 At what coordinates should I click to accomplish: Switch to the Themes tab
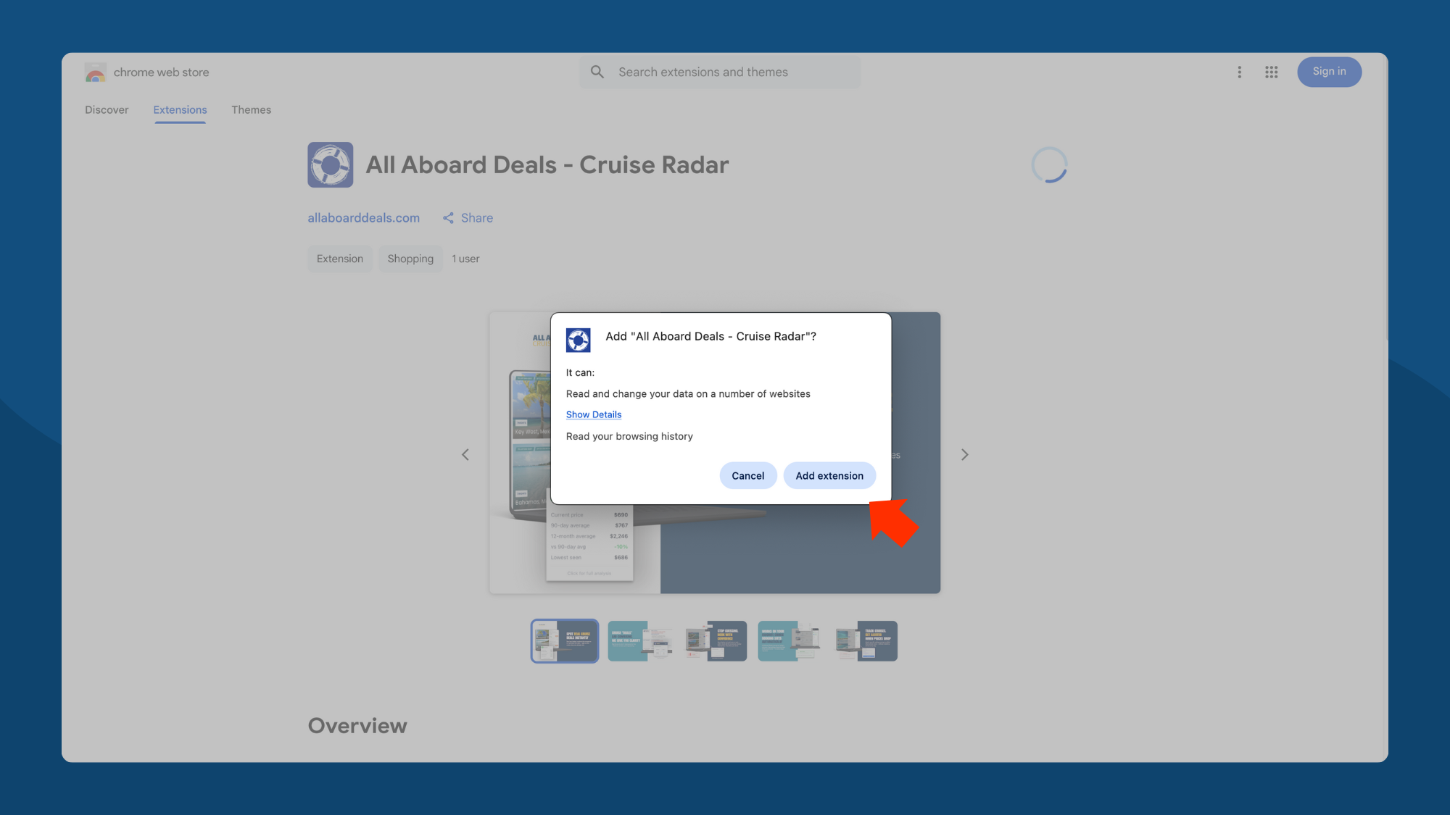251,110
